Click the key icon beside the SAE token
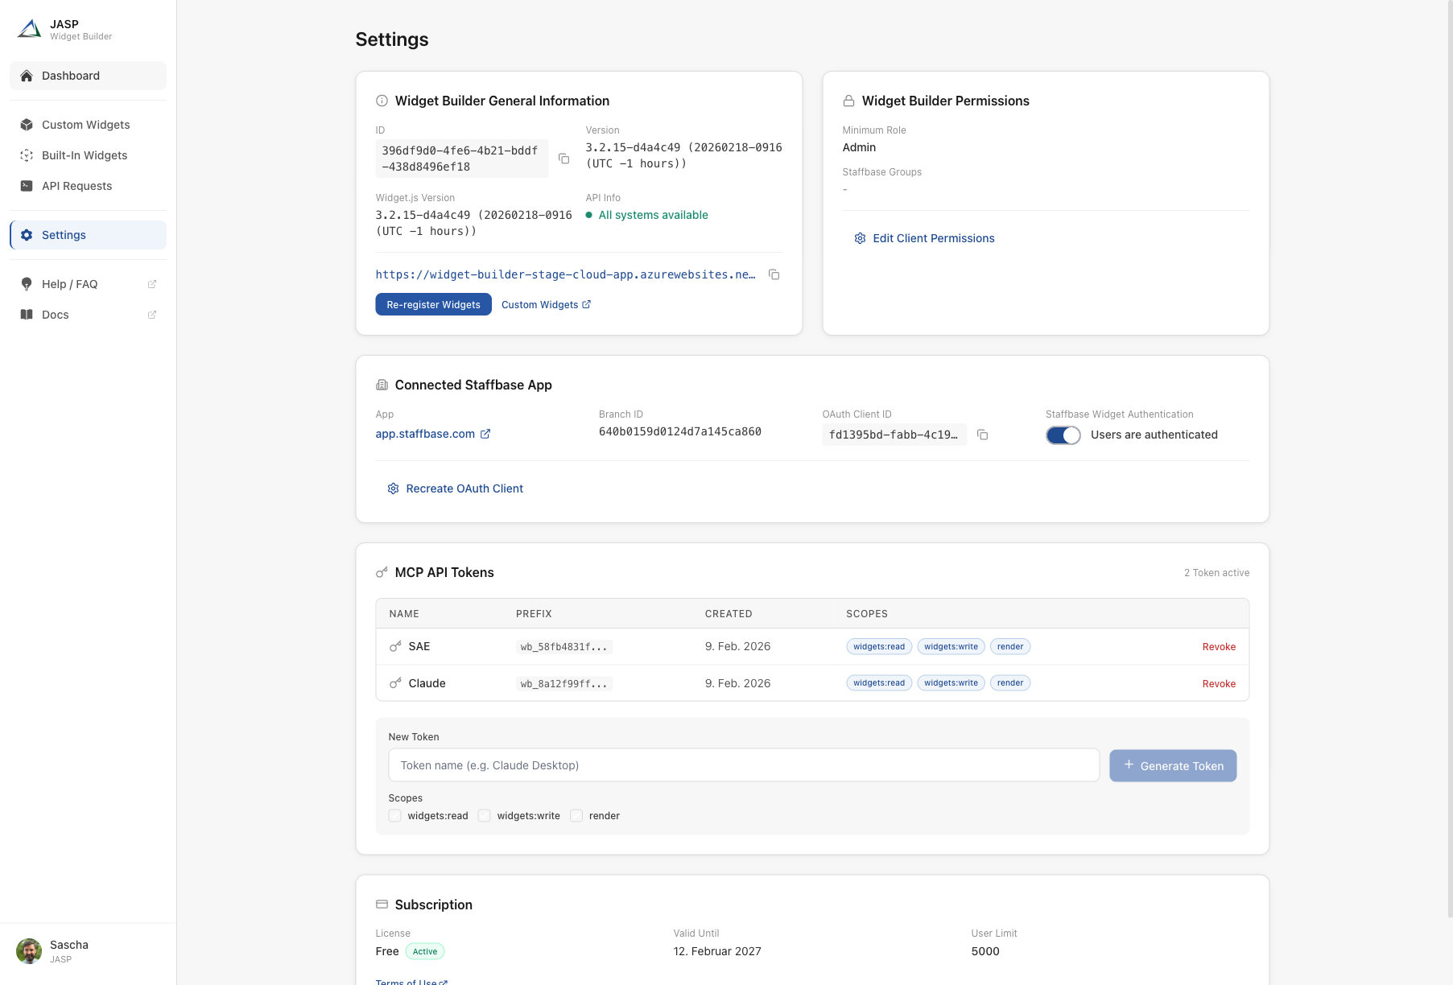The height and width of the screenshot is (985, 1453). pyautogui.click(x=394, y=646)
